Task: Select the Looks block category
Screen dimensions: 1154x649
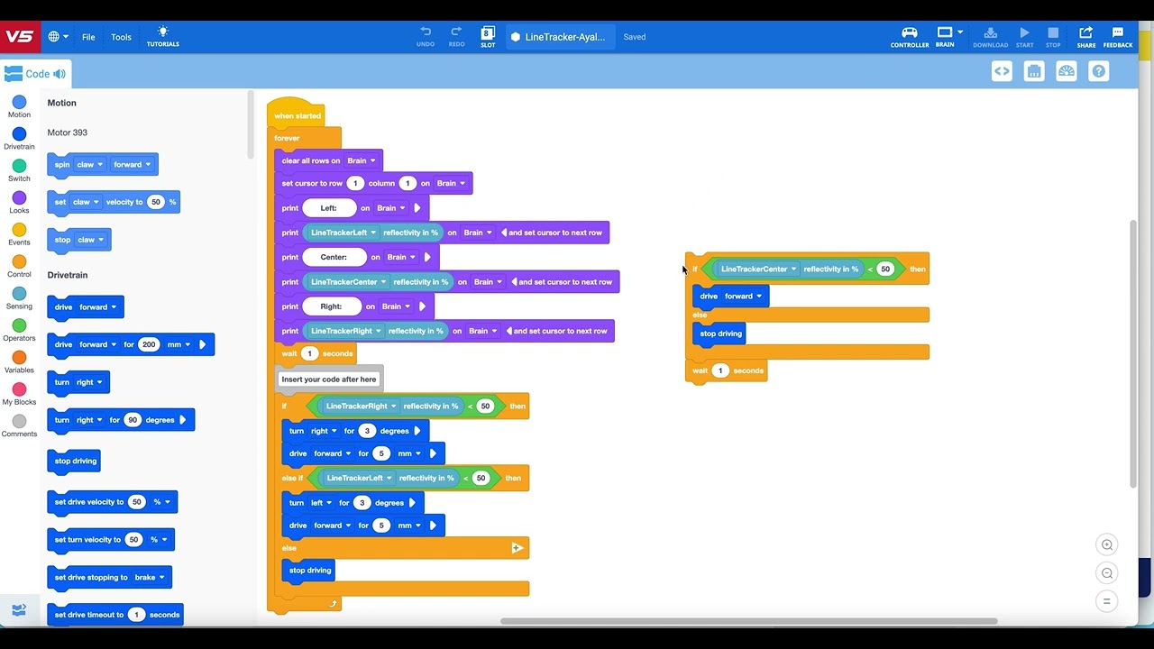Action: (19, 203)
